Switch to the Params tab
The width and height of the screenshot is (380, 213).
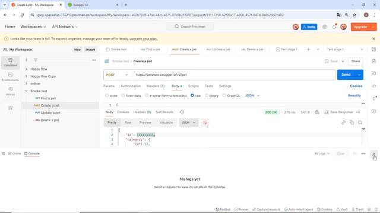click(109, 86)
